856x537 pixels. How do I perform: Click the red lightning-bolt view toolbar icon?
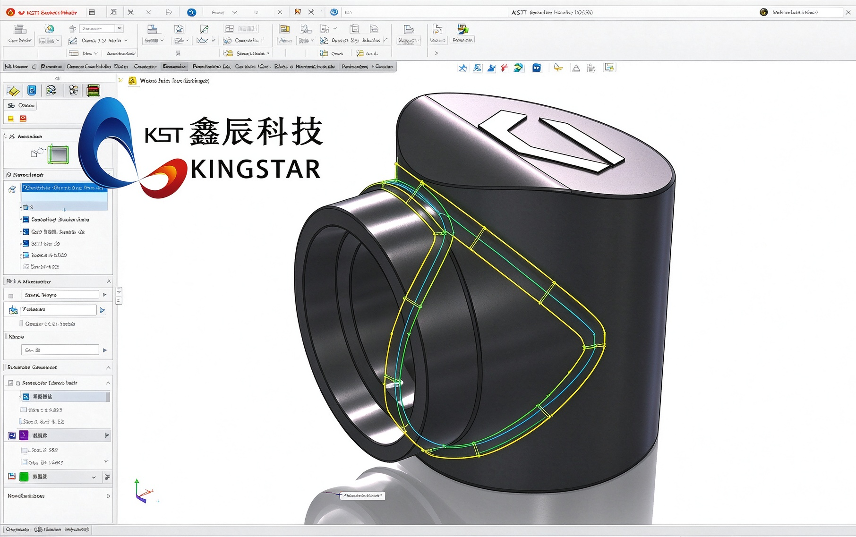tap(505, 68)
